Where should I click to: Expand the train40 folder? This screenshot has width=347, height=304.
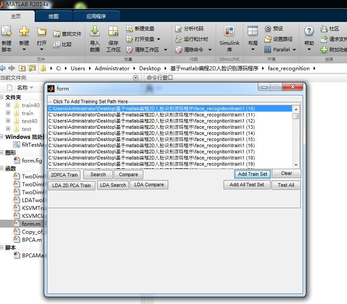click(8, 105)
